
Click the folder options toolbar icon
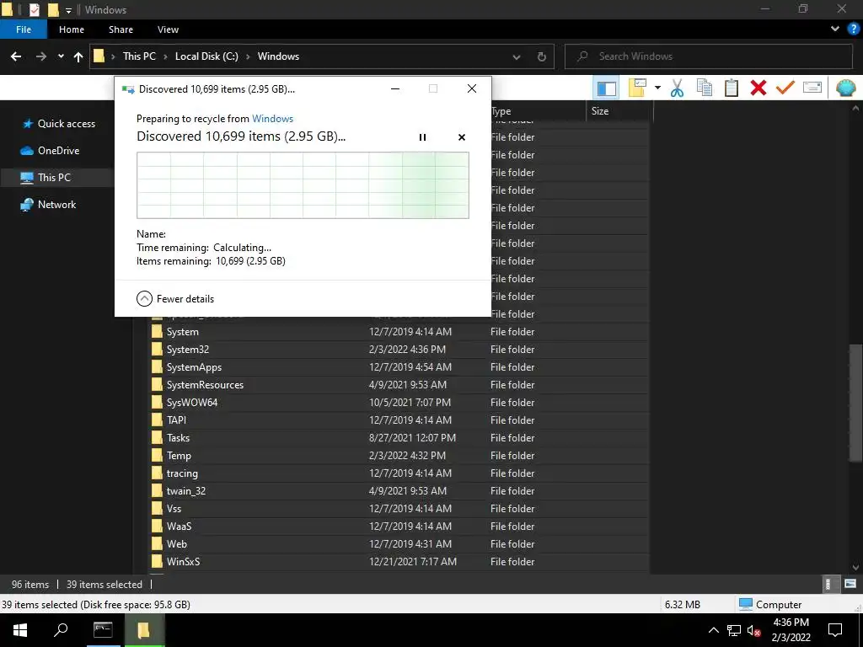pos(637,88)
